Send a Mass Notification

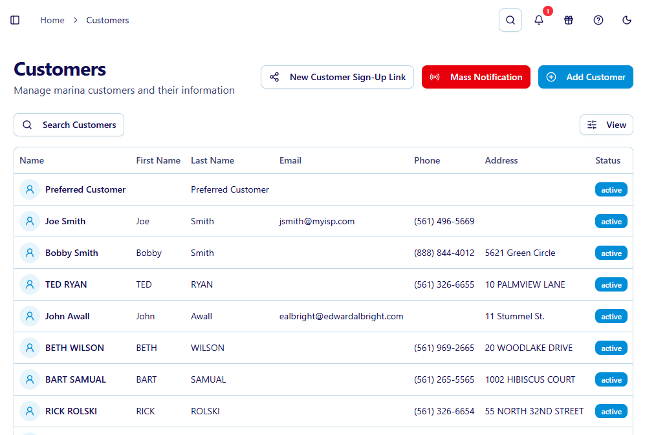click(x=476, y=77)
